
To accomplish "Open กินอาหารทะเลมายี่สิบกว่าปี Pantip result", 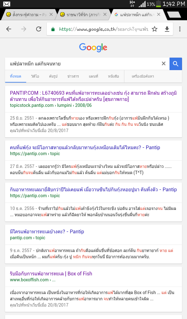I will [x=93, y=190].
